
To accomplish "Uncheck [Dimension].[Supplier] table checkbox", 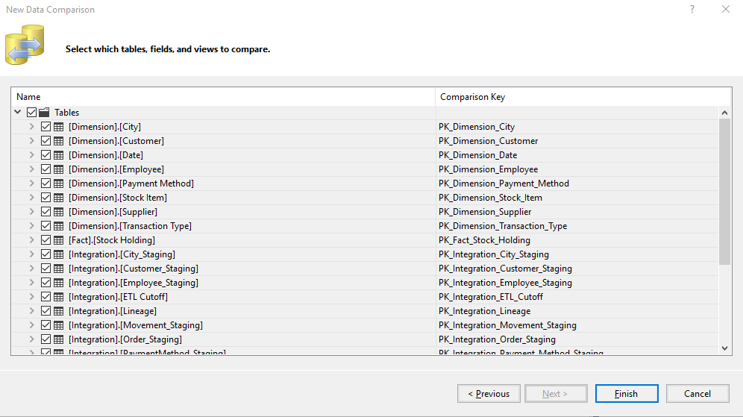I will tap(46, 212).
